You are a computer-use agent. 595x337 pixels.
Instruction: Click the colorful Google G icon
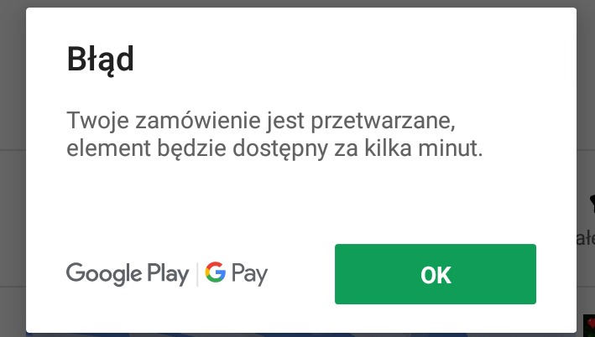pos(216,272)
